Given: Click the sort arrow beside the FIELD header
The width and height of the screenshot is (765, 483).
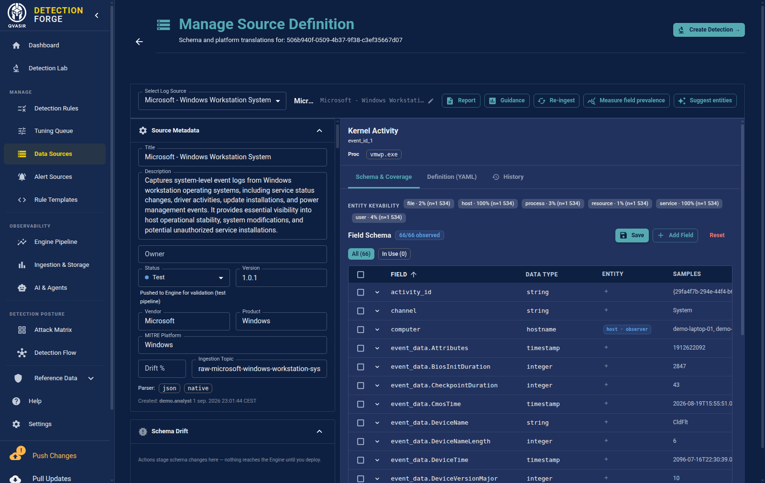Looking at the screenshot, I should pyautogui.click(x=414, y=274).
